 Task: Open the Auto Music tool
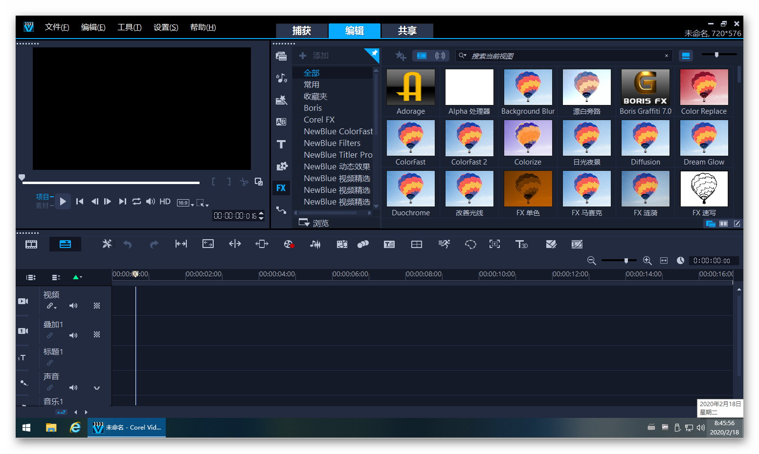(342, 244)
